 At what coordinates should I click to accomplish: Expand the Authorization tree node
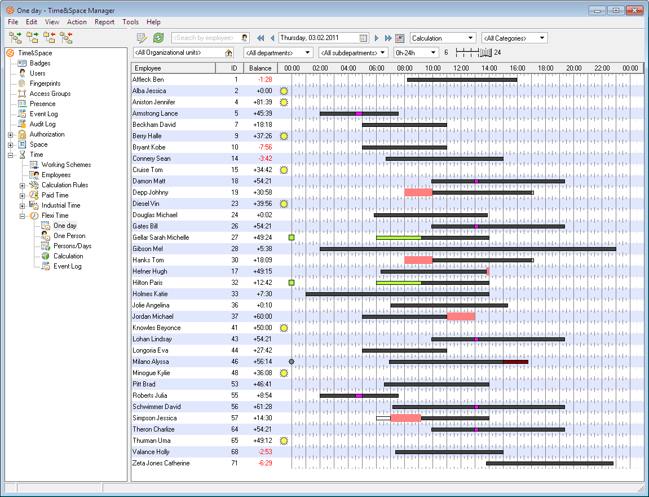pyautogui.click(x=10, y=135)
